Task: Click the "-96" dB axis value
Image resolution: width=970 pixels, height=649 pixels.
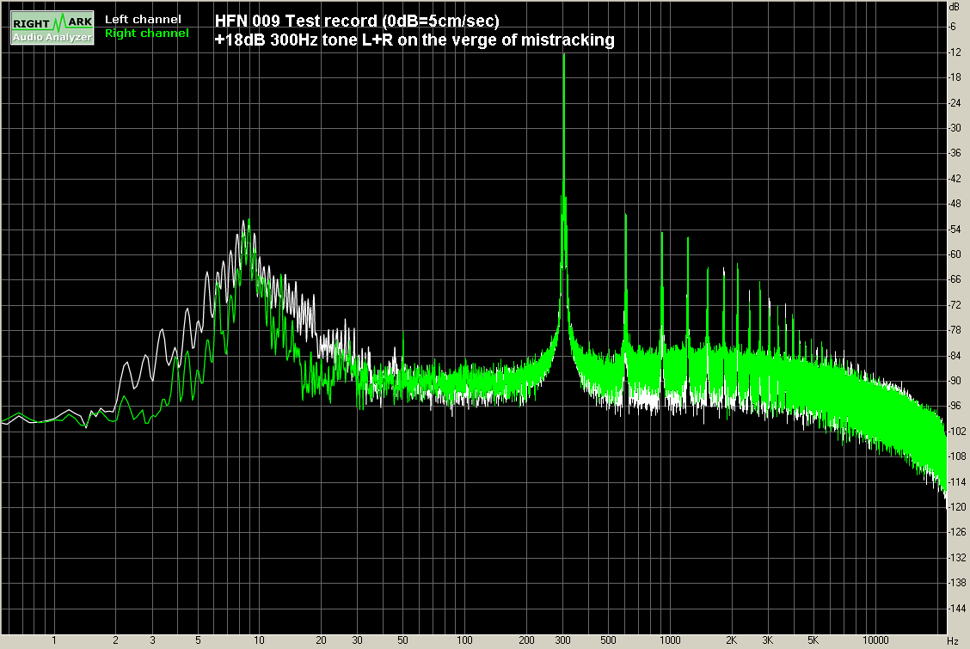Action: 955,406
